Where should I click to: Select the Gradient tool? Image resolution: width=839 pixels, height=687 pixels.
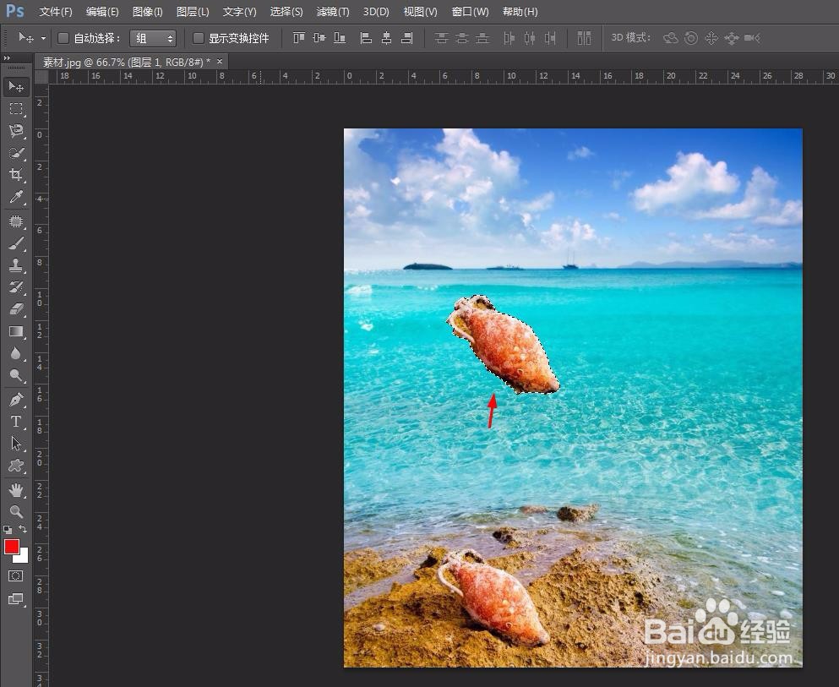coord(16,332)
